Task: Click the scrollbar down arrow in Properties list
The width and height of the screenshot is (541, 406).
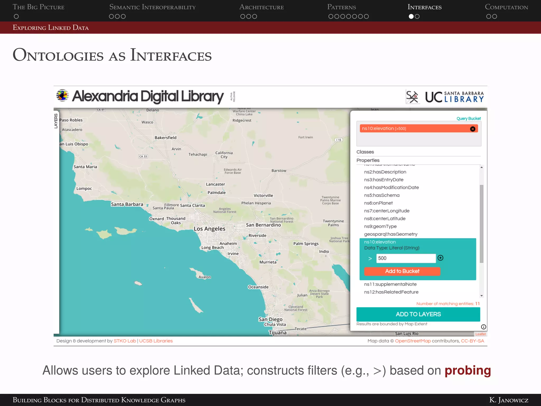Action: tap(482, 296)
